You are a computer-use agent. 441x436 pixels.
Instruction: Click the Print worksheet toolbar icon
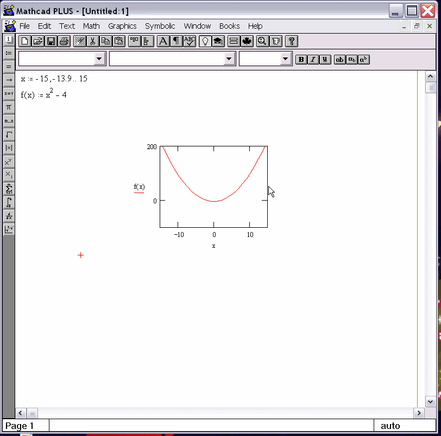[64, 41]
